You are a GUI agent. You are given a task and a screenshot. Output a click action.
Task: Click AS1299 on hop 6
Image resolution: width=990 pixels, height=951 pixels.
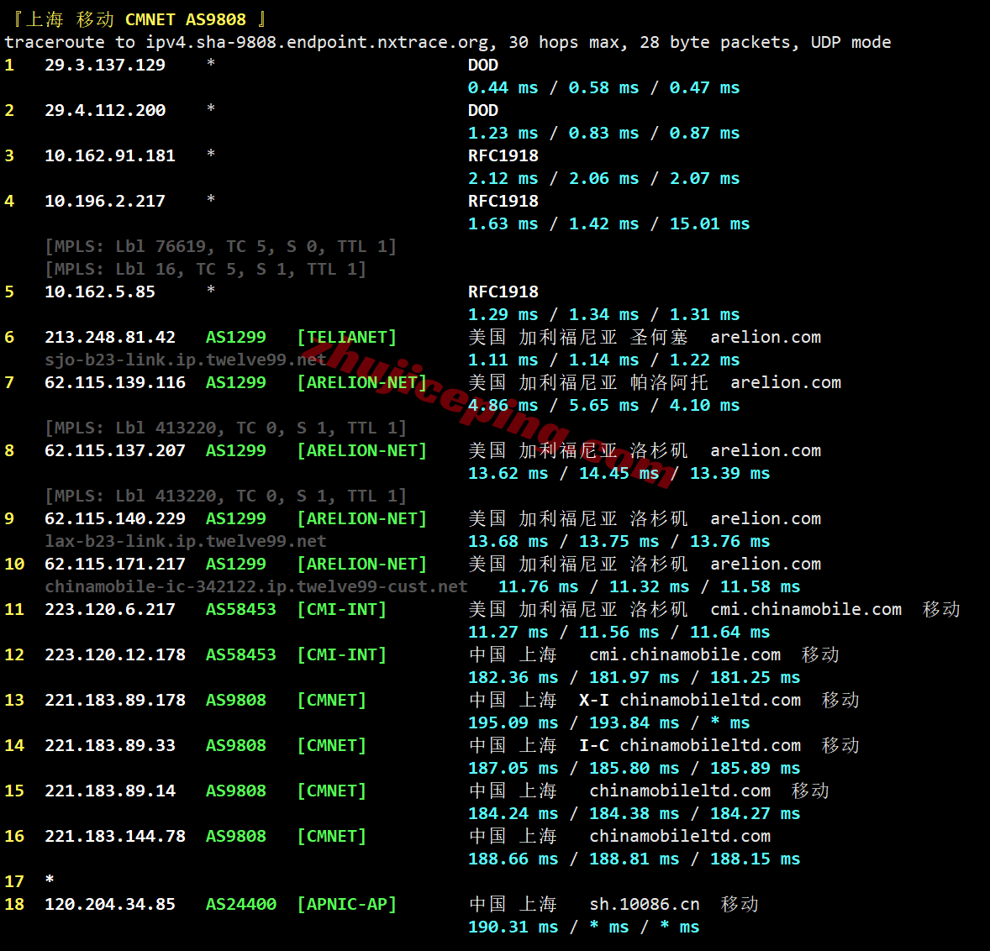[x=235, y=338]
